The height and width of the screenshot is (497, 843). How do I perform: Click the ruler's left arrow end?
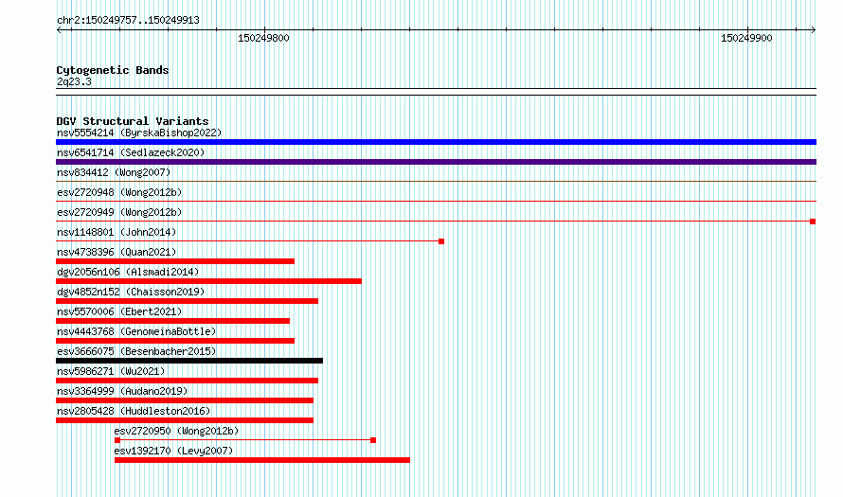(59, 30)
